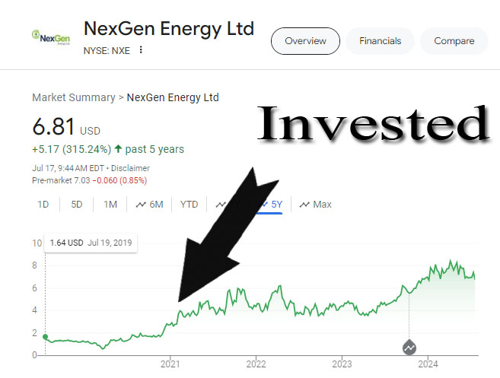The image size is (500, 378).
Task: Select the 1D time range
Action: 43,205
